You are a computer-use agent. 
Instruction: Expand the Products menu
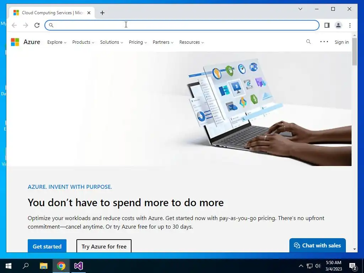(83, 42)
